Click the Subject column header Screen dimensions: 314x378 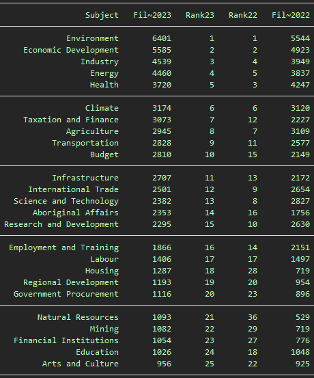[x=102, y=16]
